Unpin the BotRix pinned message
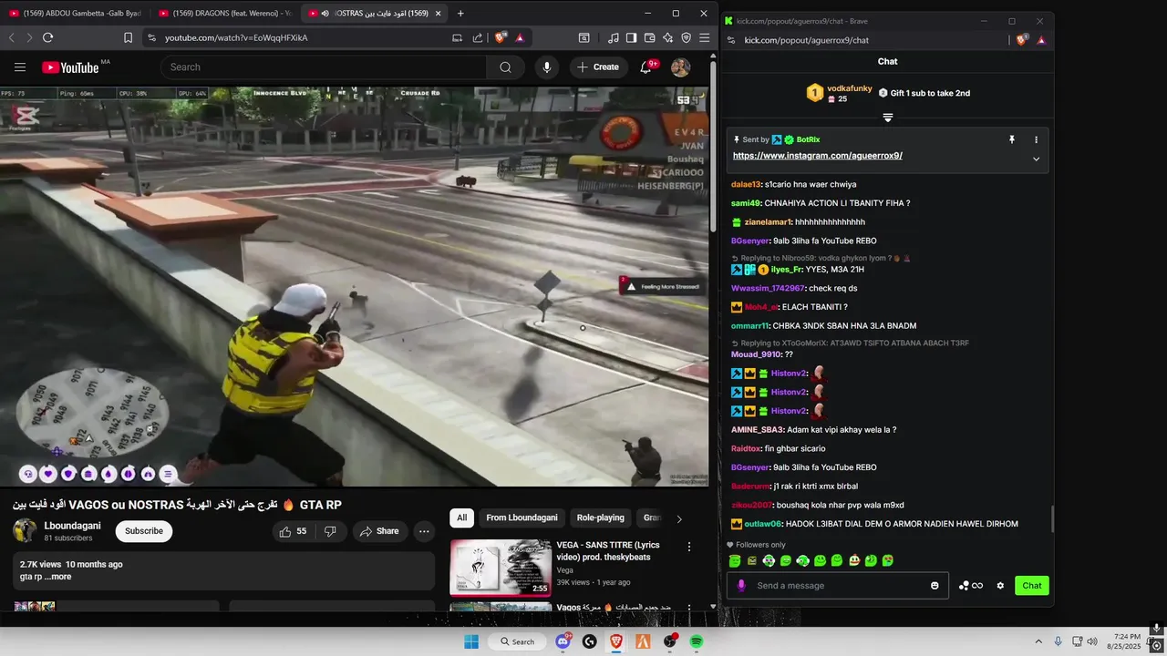This screenshot has height=656, width=1167. pos(1011,139)
